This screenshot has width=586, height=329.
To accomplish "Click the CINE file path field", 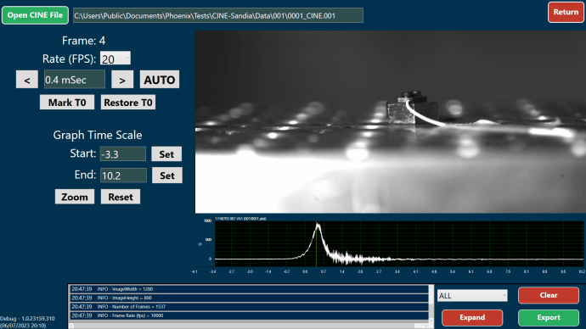I will pos(218,15).
